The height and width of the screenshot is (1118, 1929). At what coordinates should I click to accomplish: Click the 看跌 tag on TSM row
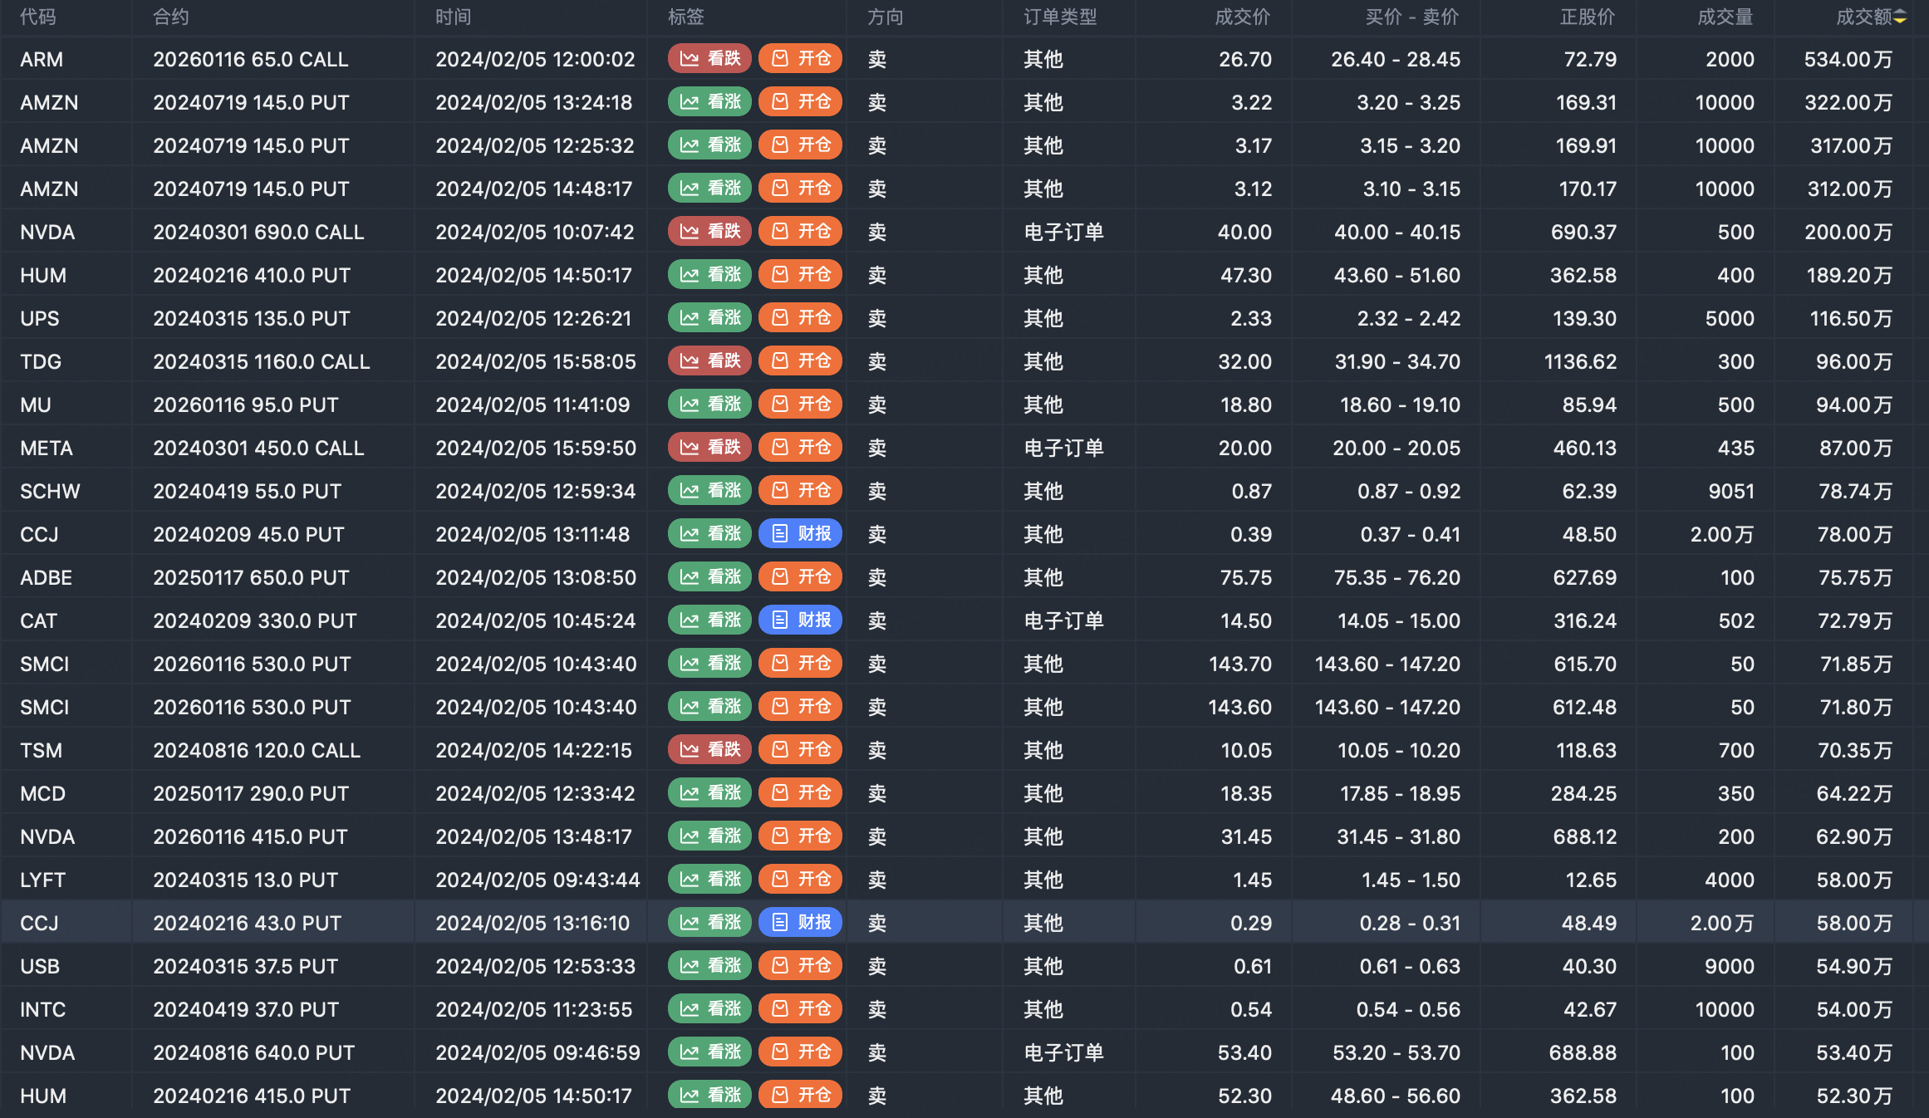click(x=709, y=750)
